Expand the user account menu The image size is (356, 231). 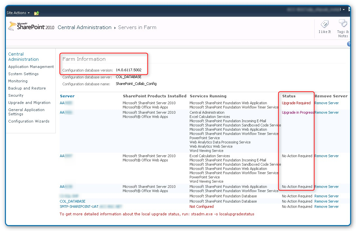tap(343, 9)
